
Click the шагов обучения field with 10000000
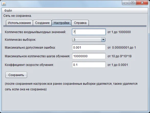tap(89, 56)
